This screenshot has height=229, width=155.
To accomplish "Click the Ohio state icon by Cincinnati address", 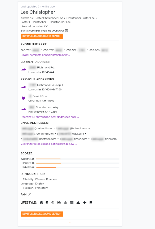I will coord(24,98).
